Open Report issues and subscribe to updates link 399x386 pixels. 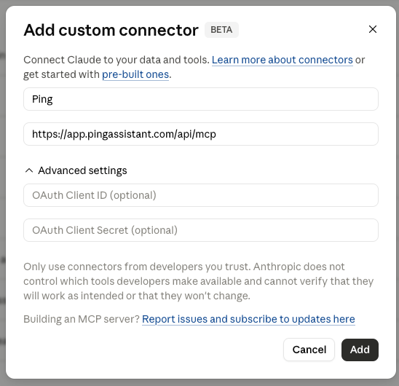coord(248,319)
